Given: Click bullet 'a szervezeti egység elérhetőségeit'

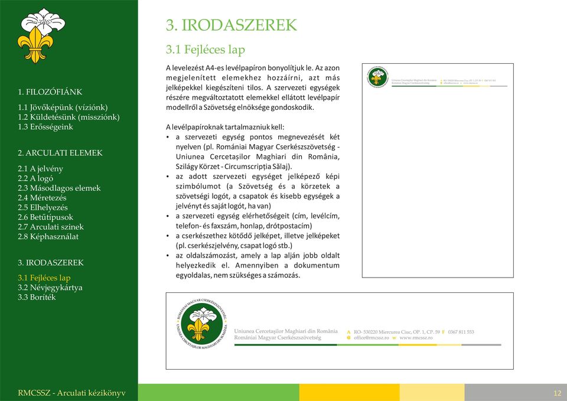Looking at the screenshot, I should pos(253,221).
